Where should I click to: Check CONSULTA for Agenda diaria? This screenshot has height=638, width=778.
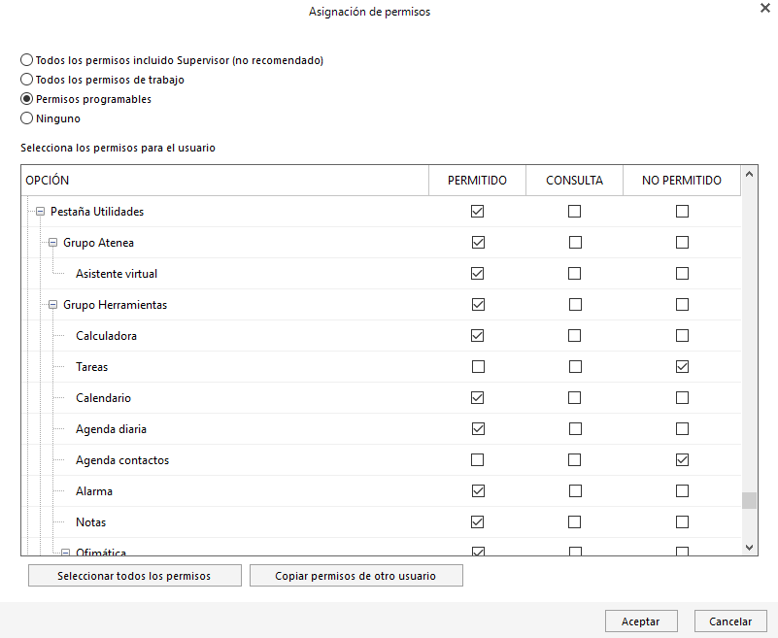point(576,428)
